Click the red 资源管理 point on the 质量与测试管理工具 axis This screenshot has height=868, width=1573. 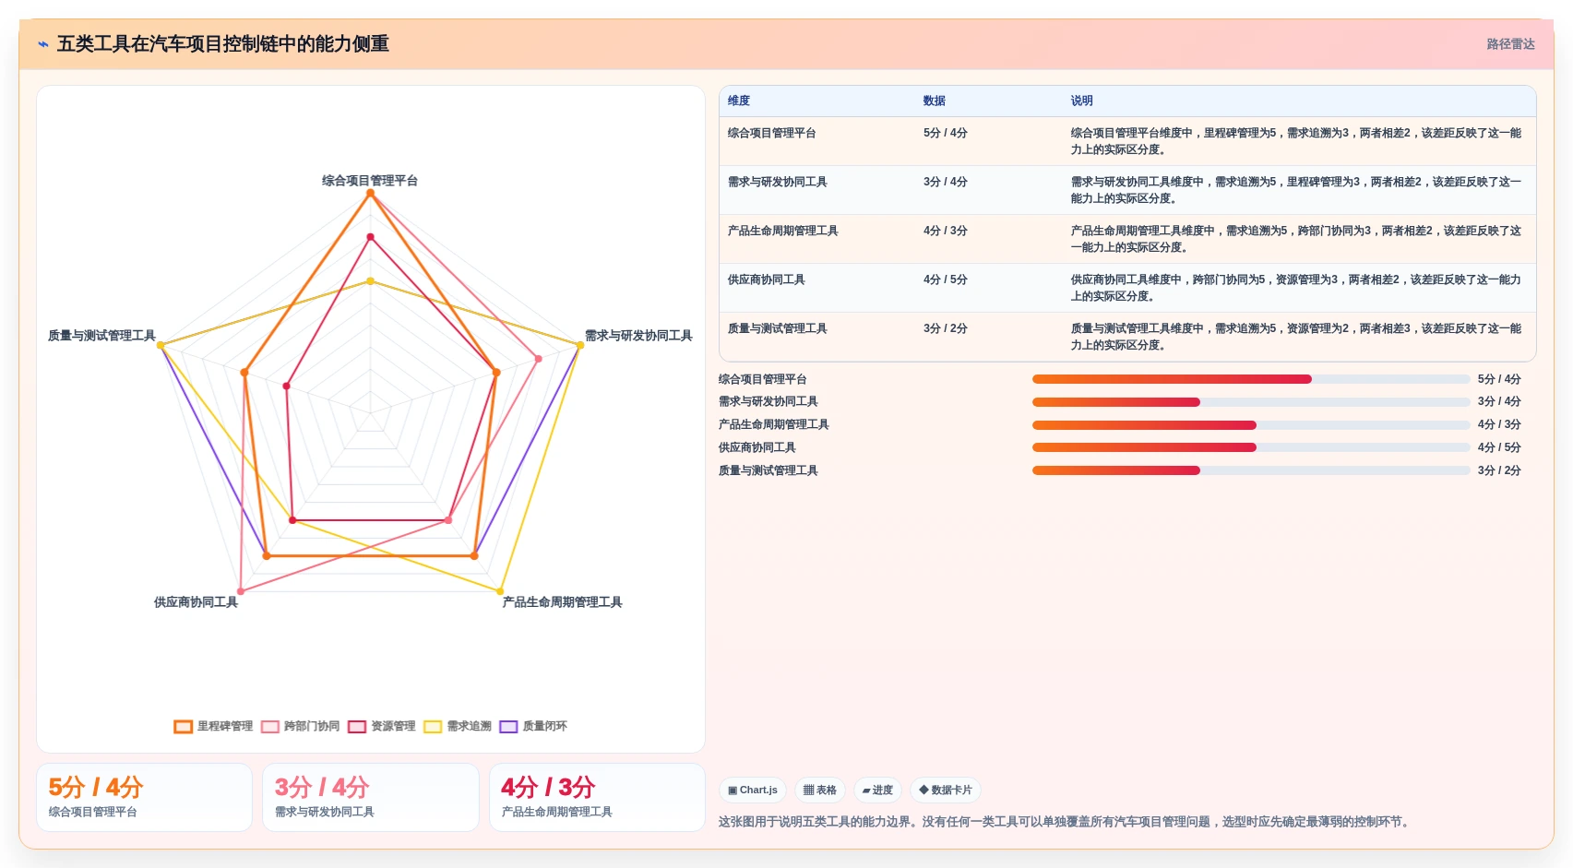pyautogui.click(x=287, y=386)
